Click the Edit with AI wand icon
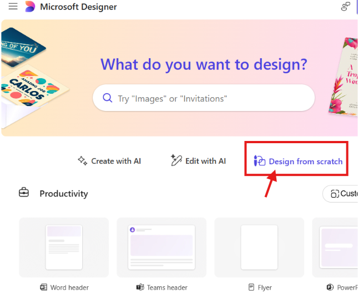The width and height of the screenshot is (358, 298). click(x=177, y=160)
